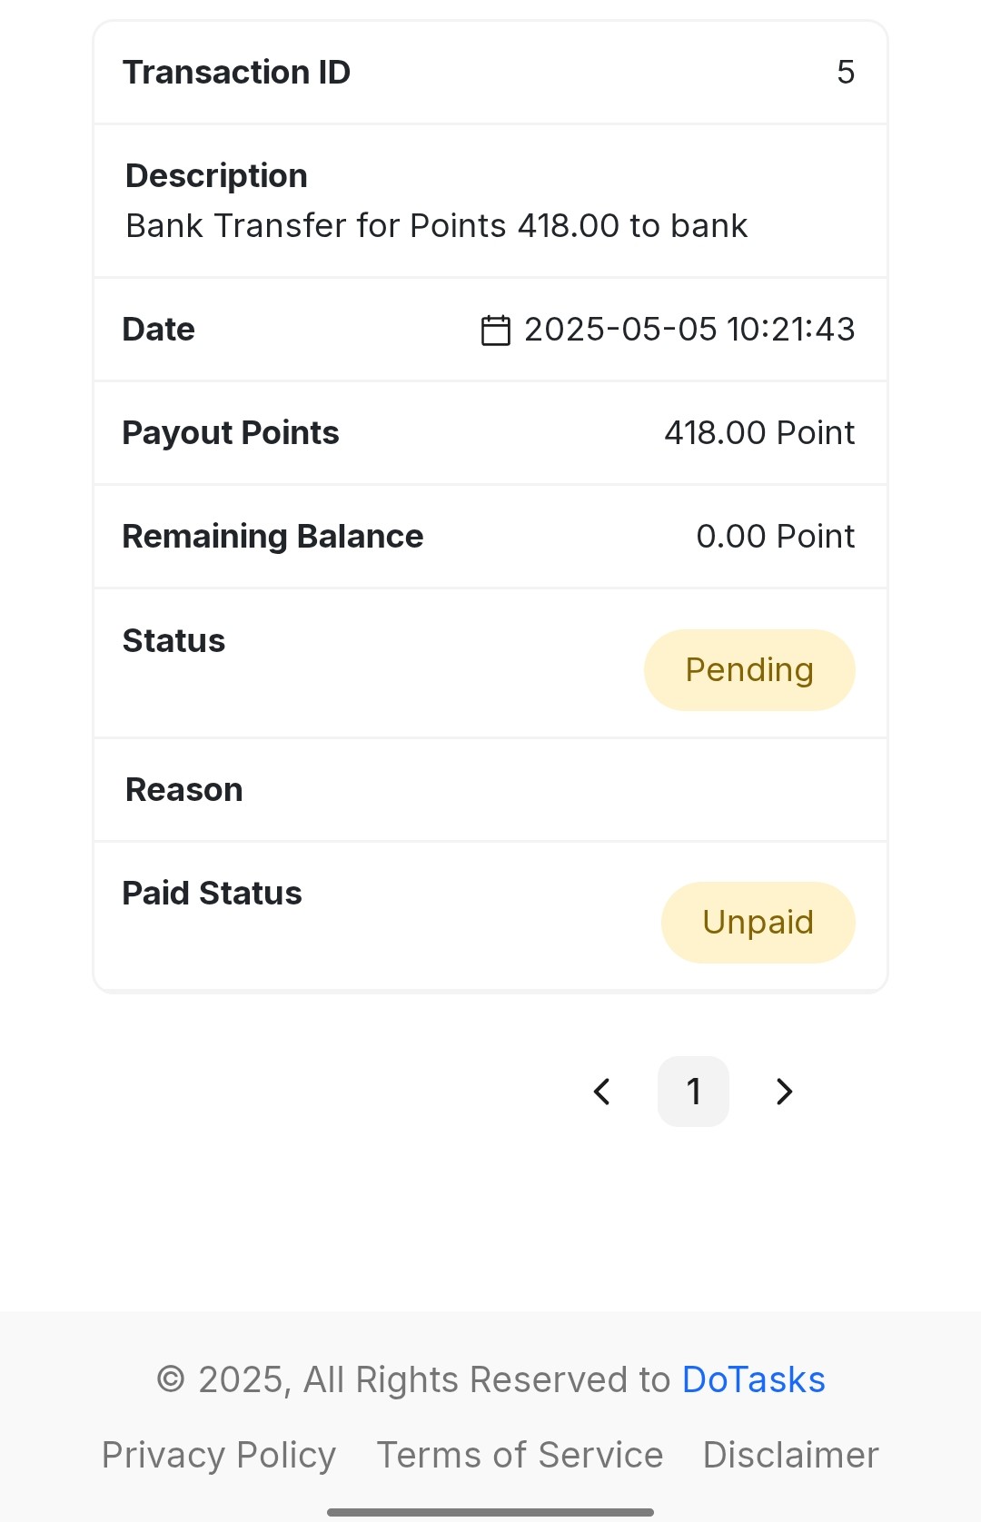This screenshot has width=981, height=1522.
Task: Click the Remaining Balance label
Action: click(273, 537)
